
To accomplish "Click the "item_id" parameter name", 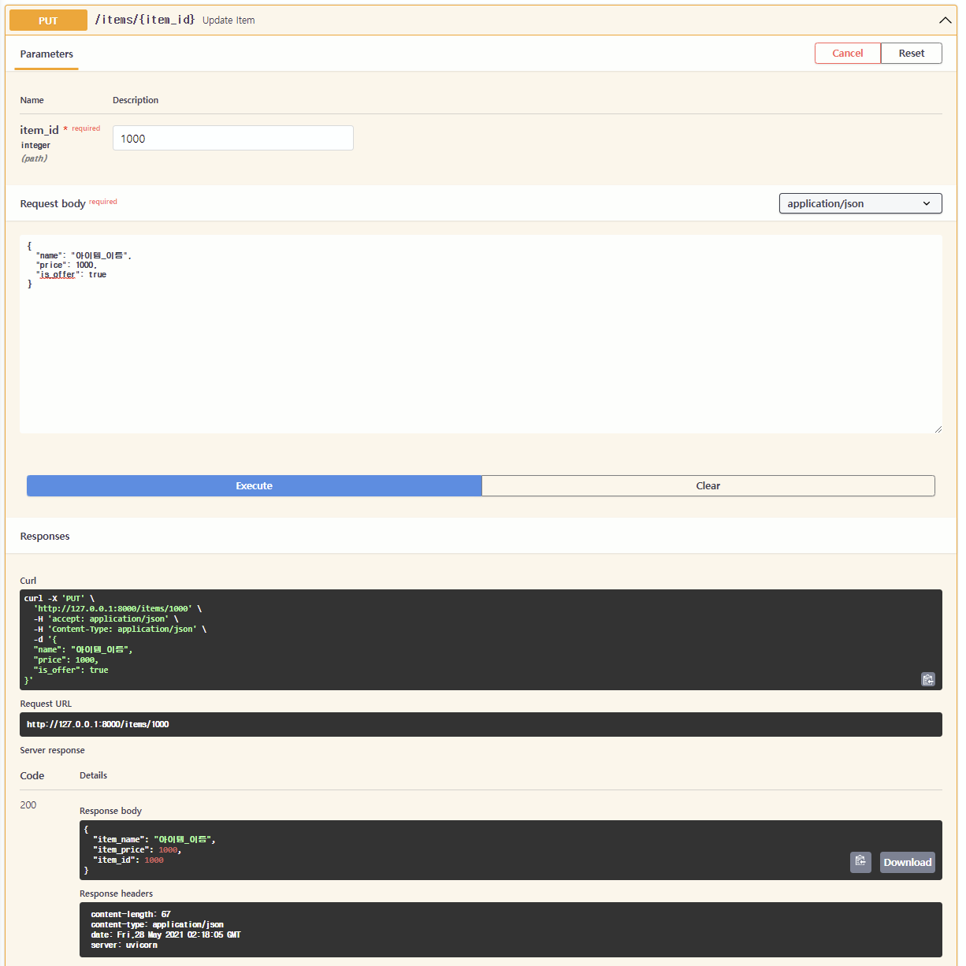I will (x=39, y=130).
